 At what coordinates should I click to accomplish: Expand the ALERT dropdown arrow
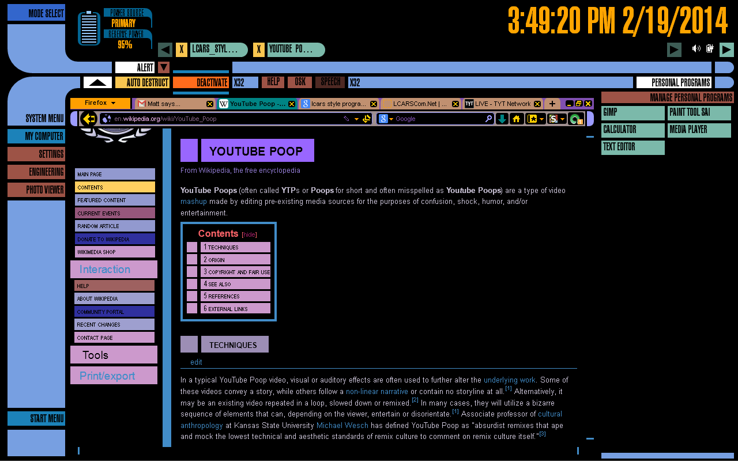(164, 67)
